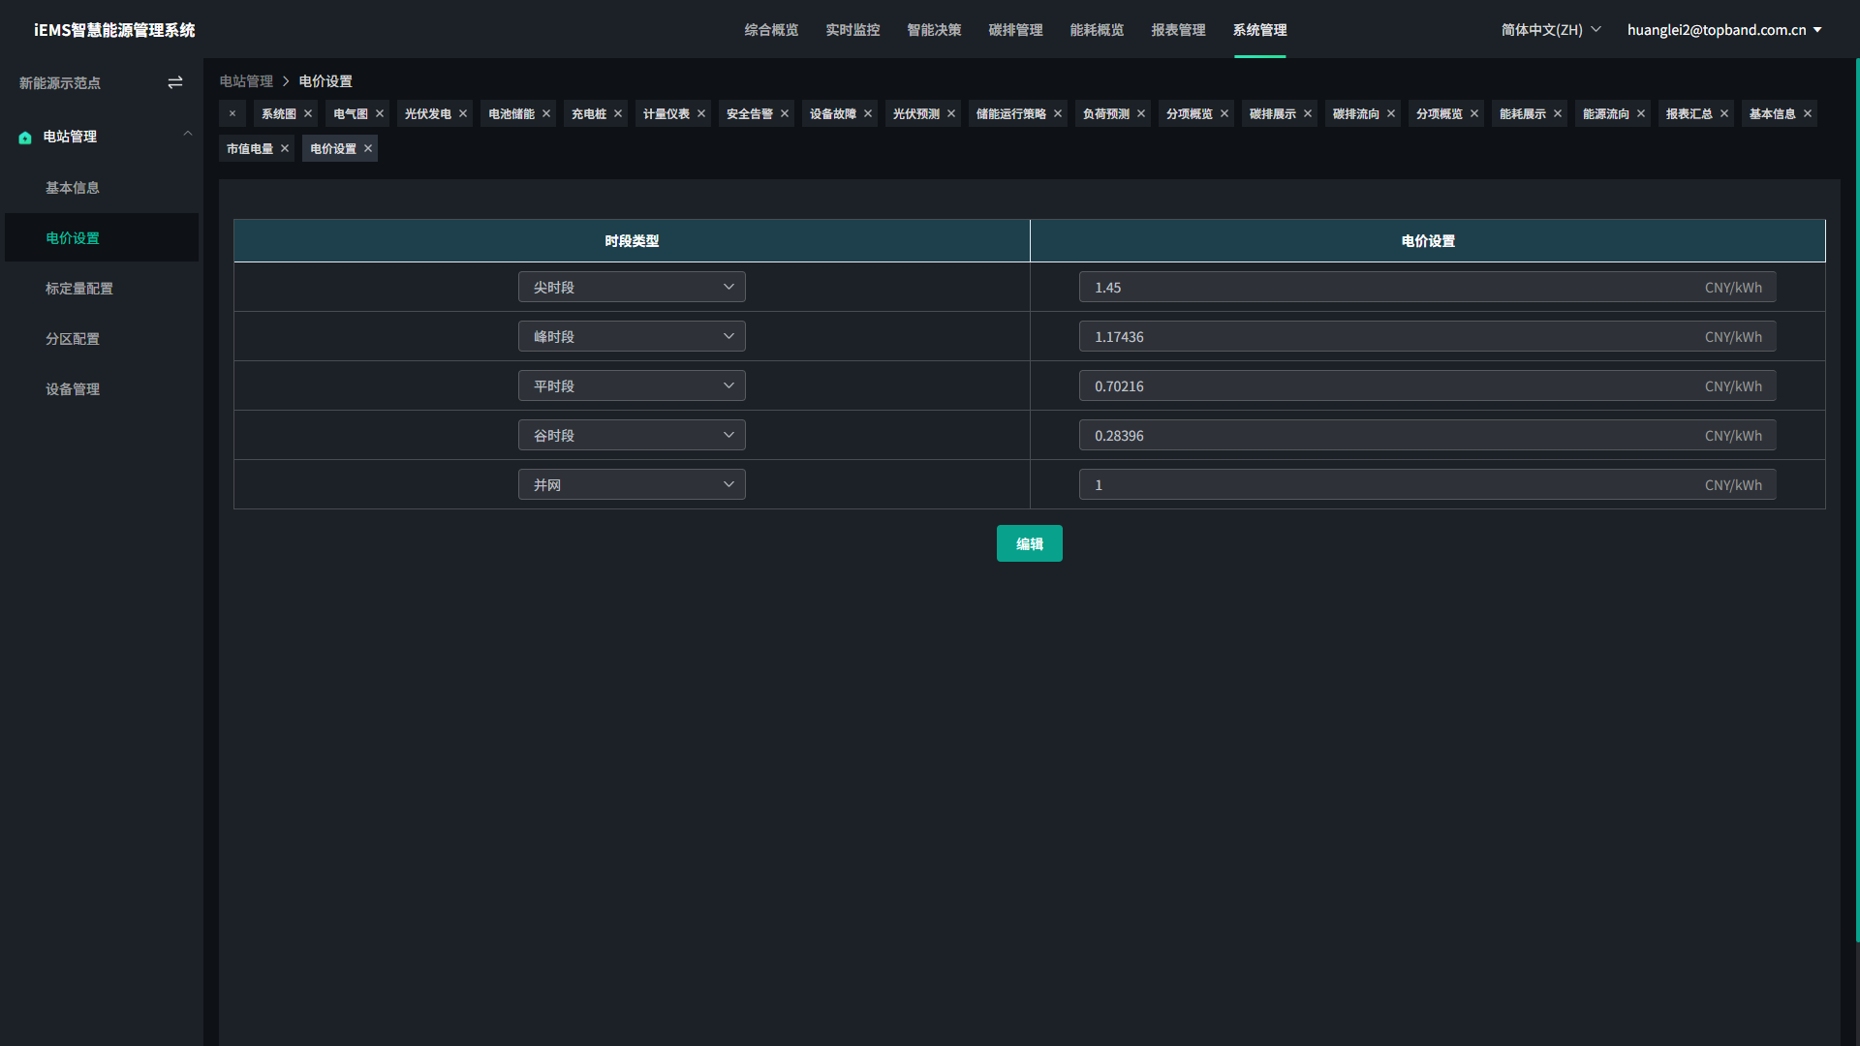Open the 谷时段 period type dropdown
This screenshot has width=1860, height=1046.
pos(632,436)
